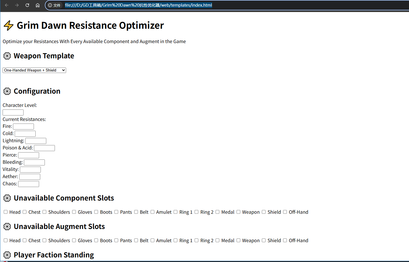This screenshot has width=409, height=262.
Task: Click gear icon beside Weapon Template
Action: click(7, 56)
